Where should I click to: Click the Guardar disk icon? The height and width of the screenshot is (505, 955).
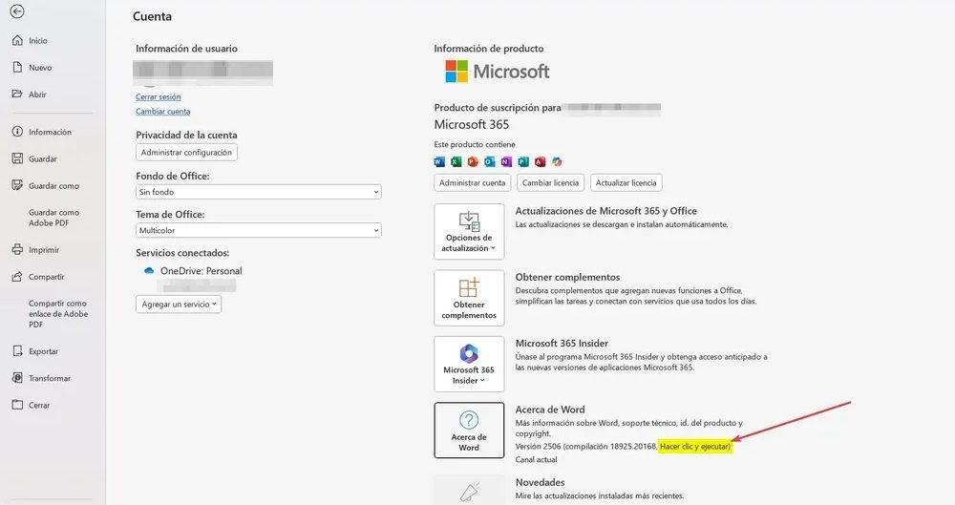tap(17, 158)
